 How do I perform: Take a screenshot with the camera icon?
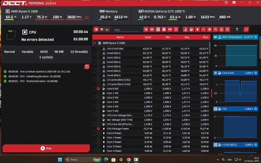tap(234, 3)
